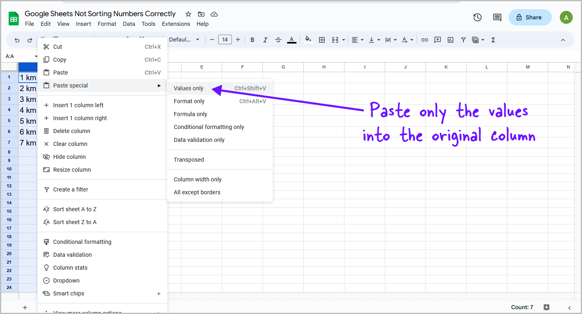Click the Functions sigma icon
Image resolution: width=582 pixels, height=314 pixels.
tap(493, 40)
